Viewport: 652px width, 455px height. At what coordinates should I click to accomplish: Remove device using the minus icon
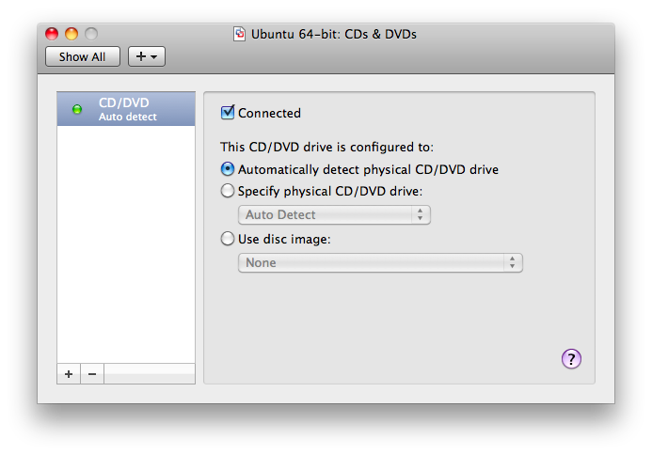(92, 374)
